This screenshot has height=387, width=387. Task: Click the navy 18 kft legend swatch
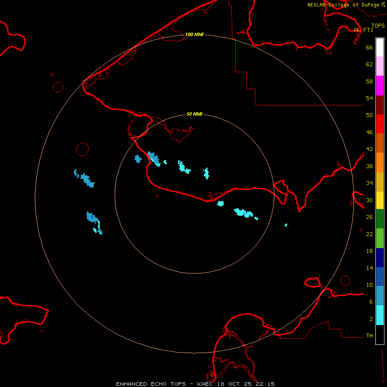tap(380, 258)
